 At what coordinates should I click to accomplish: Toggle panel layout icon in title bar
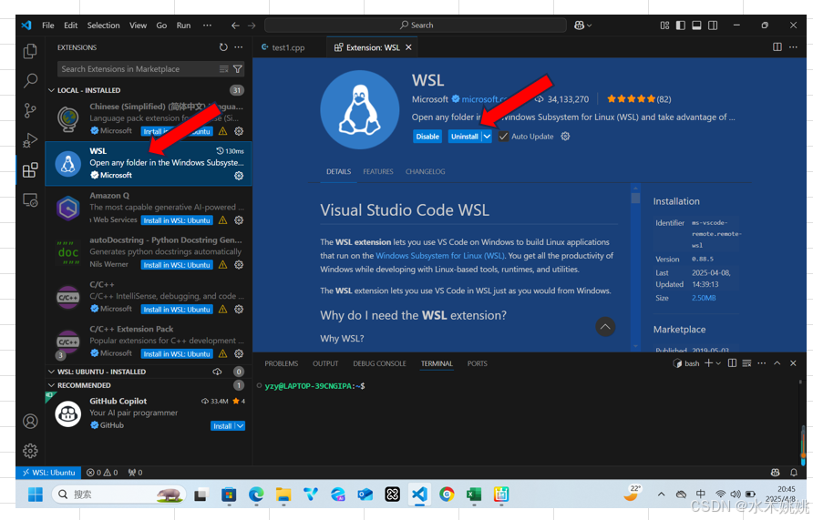(x=697, y=25)
